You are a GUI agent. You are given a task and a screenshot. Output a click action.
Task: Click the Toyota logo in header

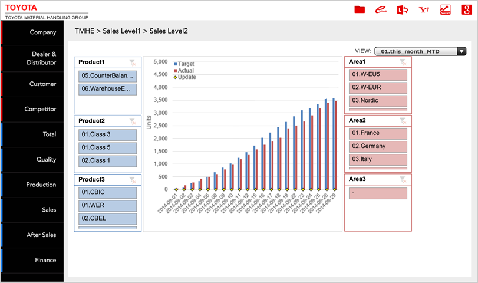point(21,8)
